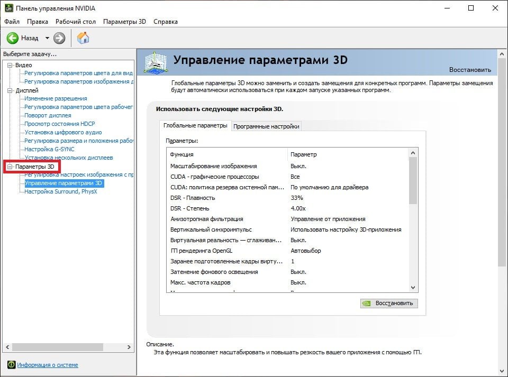Click Восстановить link in header
The height and width of the screenshot is (377, 508).
point(470,70)
